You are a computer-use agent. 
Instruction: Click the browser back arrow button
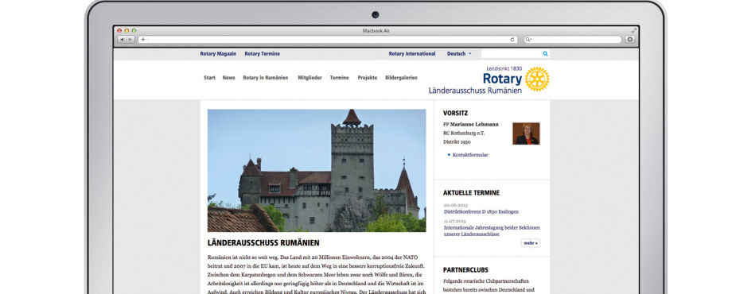[x=122, y=40]
